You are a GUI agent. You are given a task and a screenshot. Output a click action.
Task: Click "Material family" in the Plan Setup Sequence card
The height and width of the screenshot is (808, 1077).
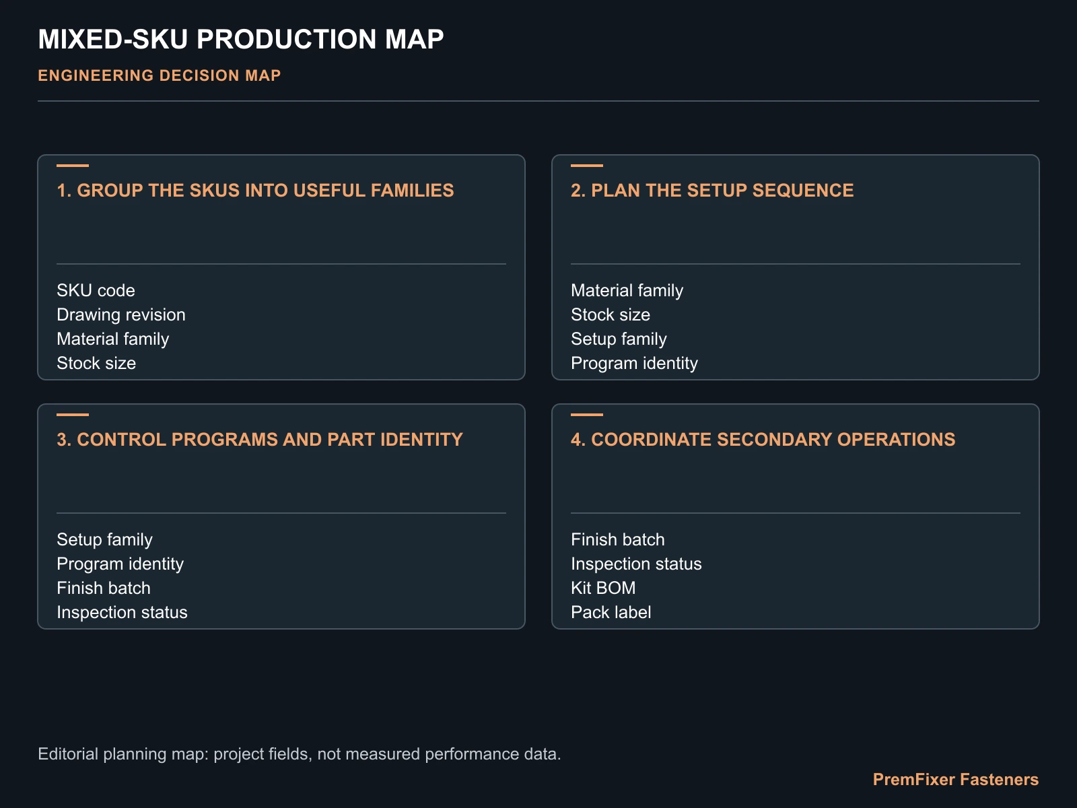point(627,290)
